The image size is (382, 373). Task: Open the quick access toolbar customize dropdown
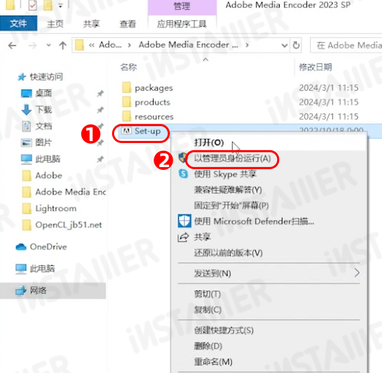(60, 6)
